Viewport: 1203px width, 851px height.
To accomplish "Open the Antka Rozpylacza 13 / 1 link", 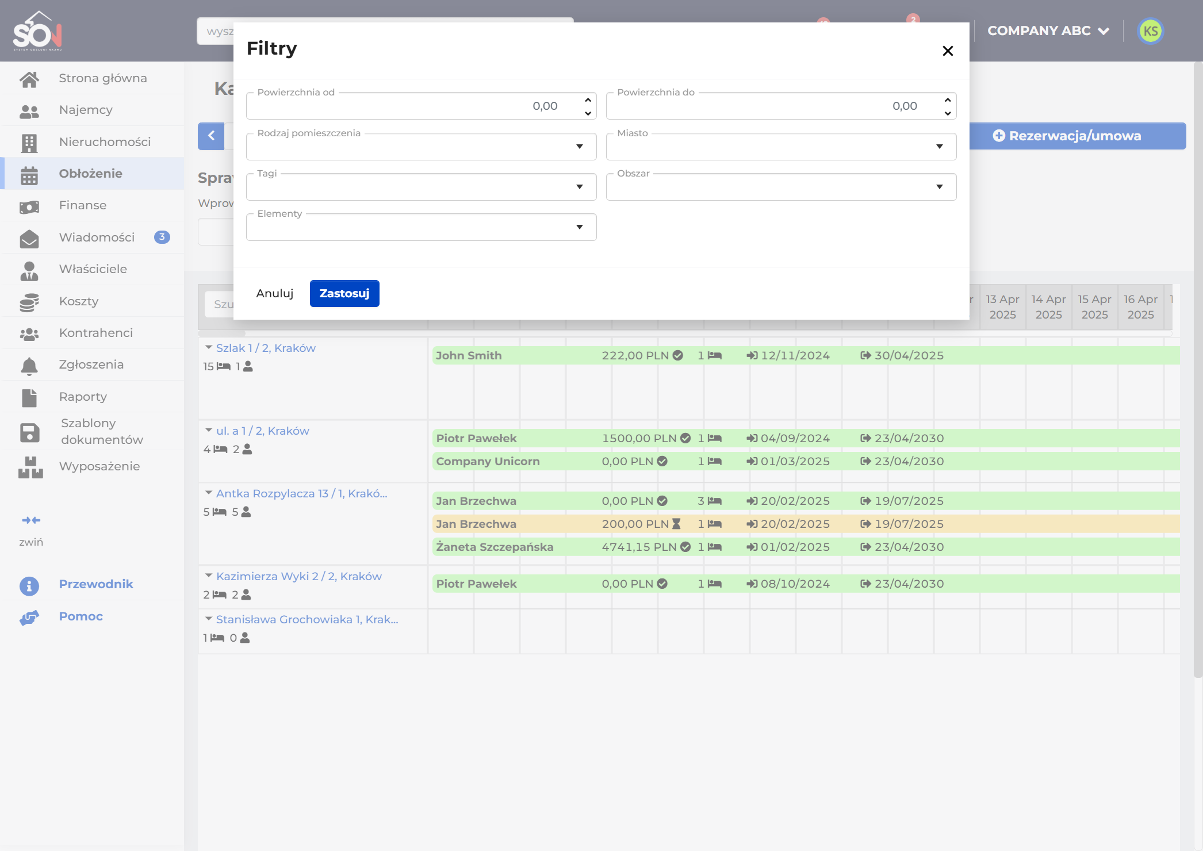I will click(301, 493).
